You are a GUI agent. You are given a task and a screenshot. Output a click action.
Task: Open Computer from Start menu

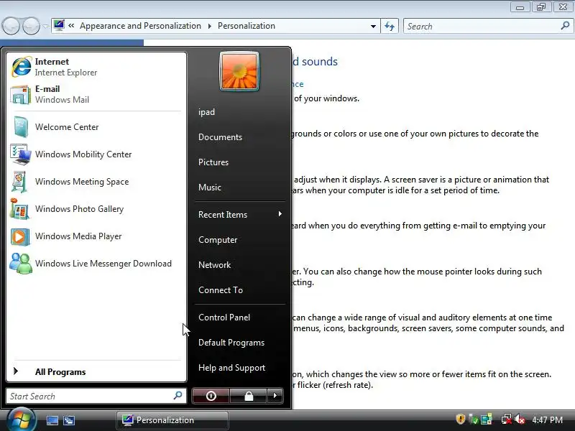tap(218, 240)
